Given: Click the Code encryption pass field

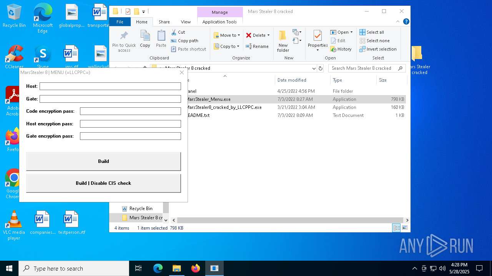Looking at the screenshot, I should coord(130,111).
